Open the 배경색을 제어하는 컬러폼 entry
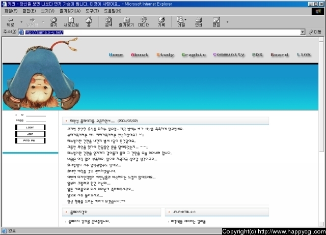The height and width of the screenshot is (235, 326). (188, 221)
